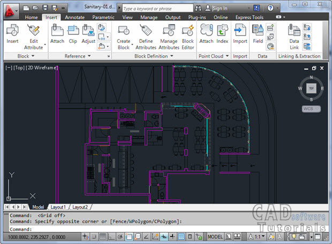Open the AutoCAD application menu button
The image size is (332, 244).
coord(11,11)
